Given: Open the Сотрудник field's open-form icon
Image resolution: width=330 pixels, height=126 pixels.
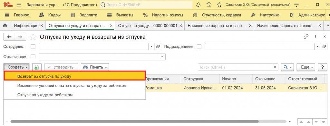Looking at the screenshot, I should [158, 47].
